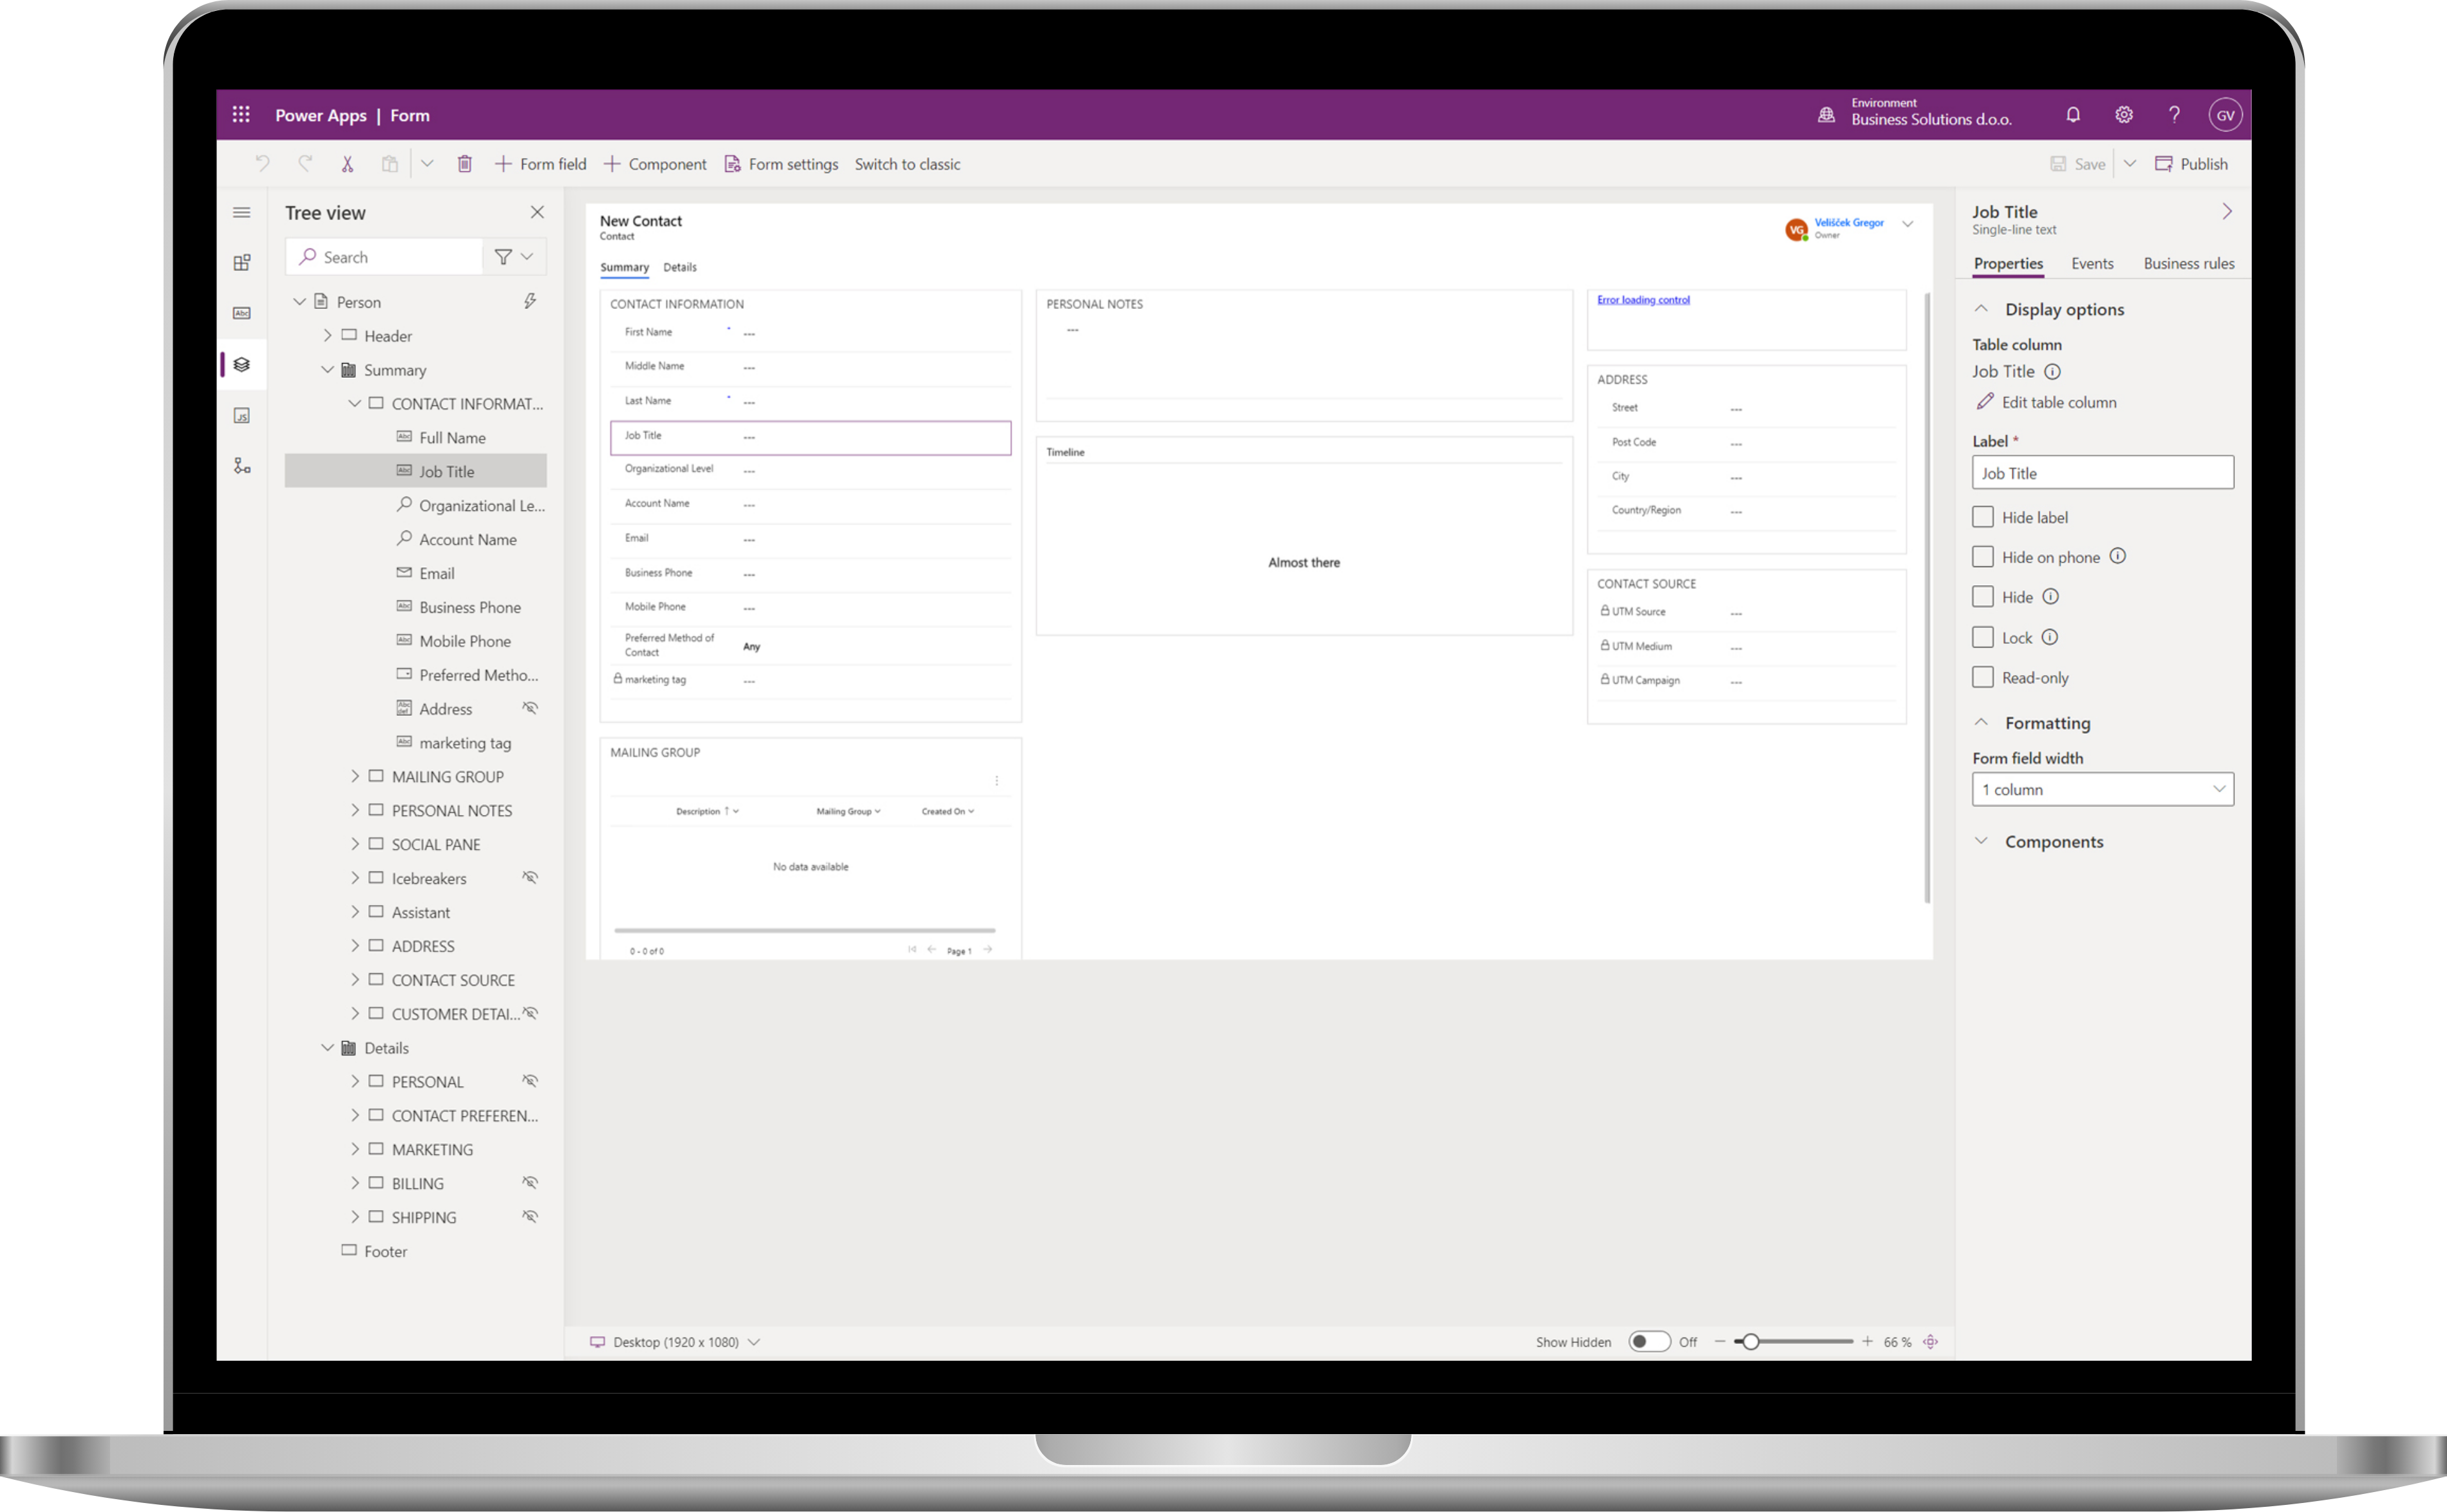This screenshot has width=2447, height=1512.
Task: Toggle the Show Hidden switch
Action: click(1649, 1341)
